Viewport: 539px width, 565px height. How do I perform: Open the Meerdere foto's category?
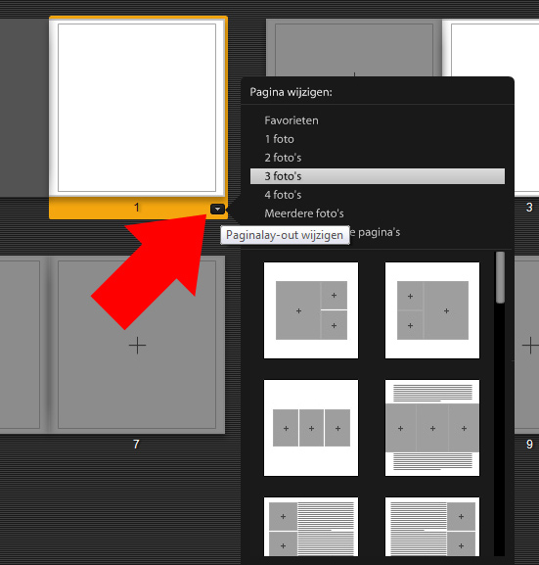click(304, 213)
